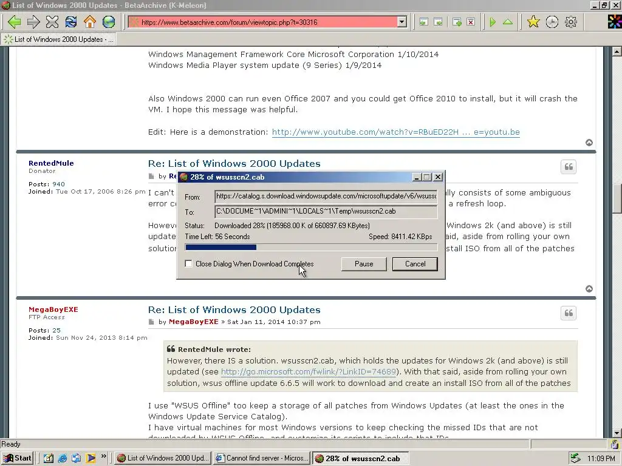The width and height of the screenshot is (622, 466).
Task: Click the download progress bar
Action: [x=312, y=248]
